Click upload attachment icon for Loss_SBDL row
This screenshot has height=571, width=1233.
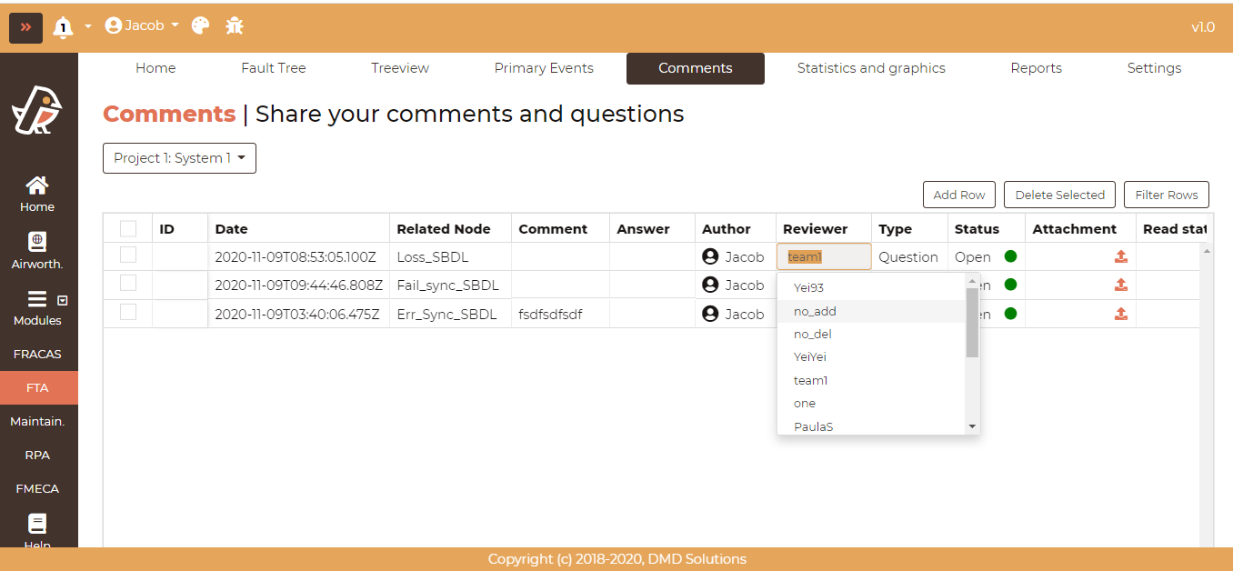point(1120,256)
